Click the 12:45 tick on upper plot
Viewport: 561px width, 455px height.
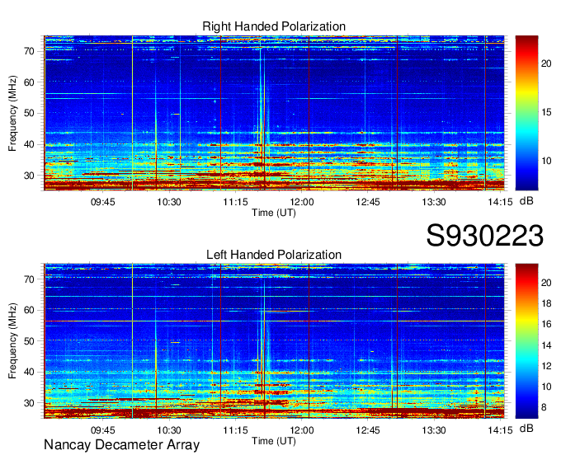[x=368, y=202]
